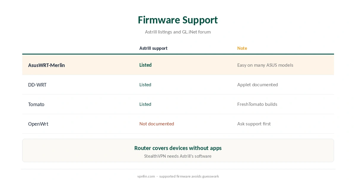Select the DD-WRT firmware name
Screen dimensions: 356x182
tap(37, 85)
